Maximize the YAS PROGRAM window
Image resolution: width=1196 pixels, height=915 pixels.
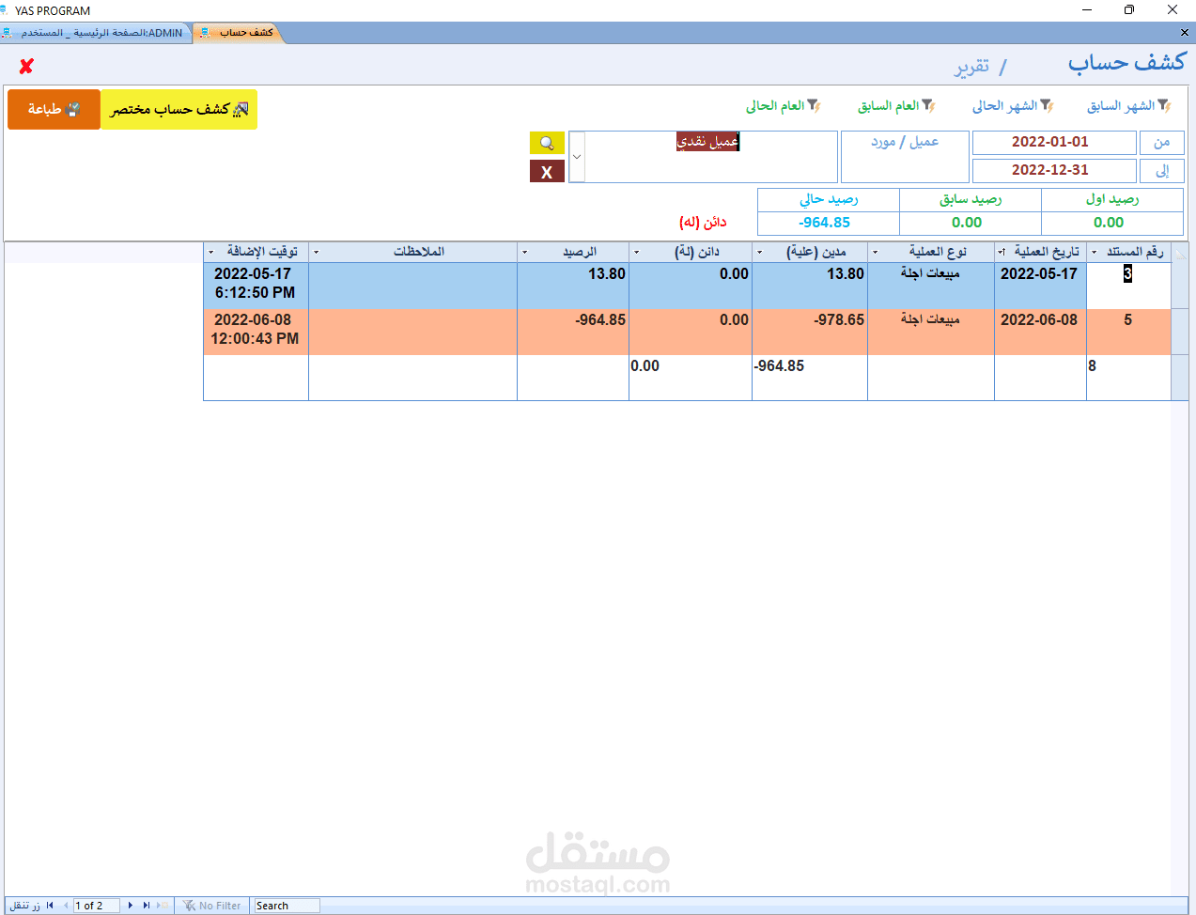1129,10
